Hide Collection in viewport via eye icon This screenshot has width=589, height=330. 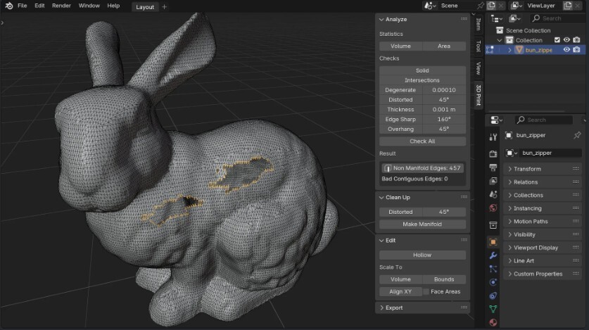pyautogui.click(x=566, y=40)
